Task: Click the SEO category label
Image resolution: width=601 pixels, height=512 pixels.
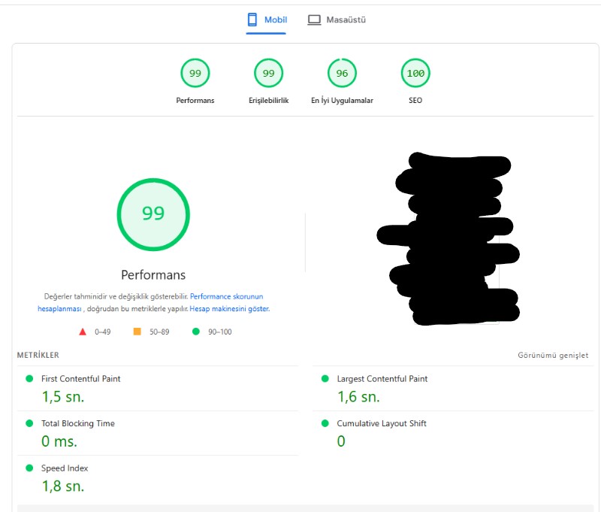Action: (415, 101)
